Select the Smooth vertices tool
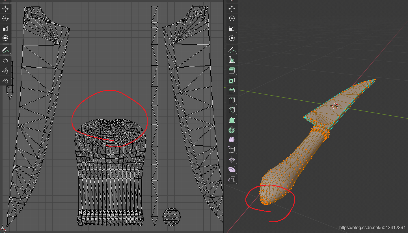This screenshot has width=408, height=233. pyautogui.click(x=232, y=140)
